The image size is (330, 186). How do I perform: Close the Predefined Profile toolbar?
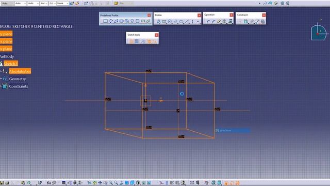coord(149,15)
